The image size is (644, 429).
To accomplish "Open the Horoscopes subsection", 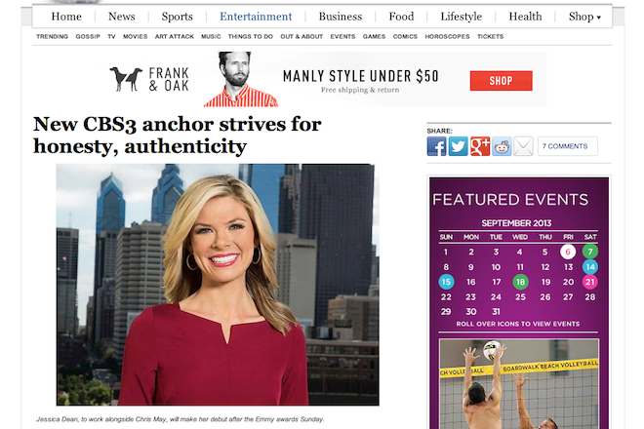I will coord(447,36).
